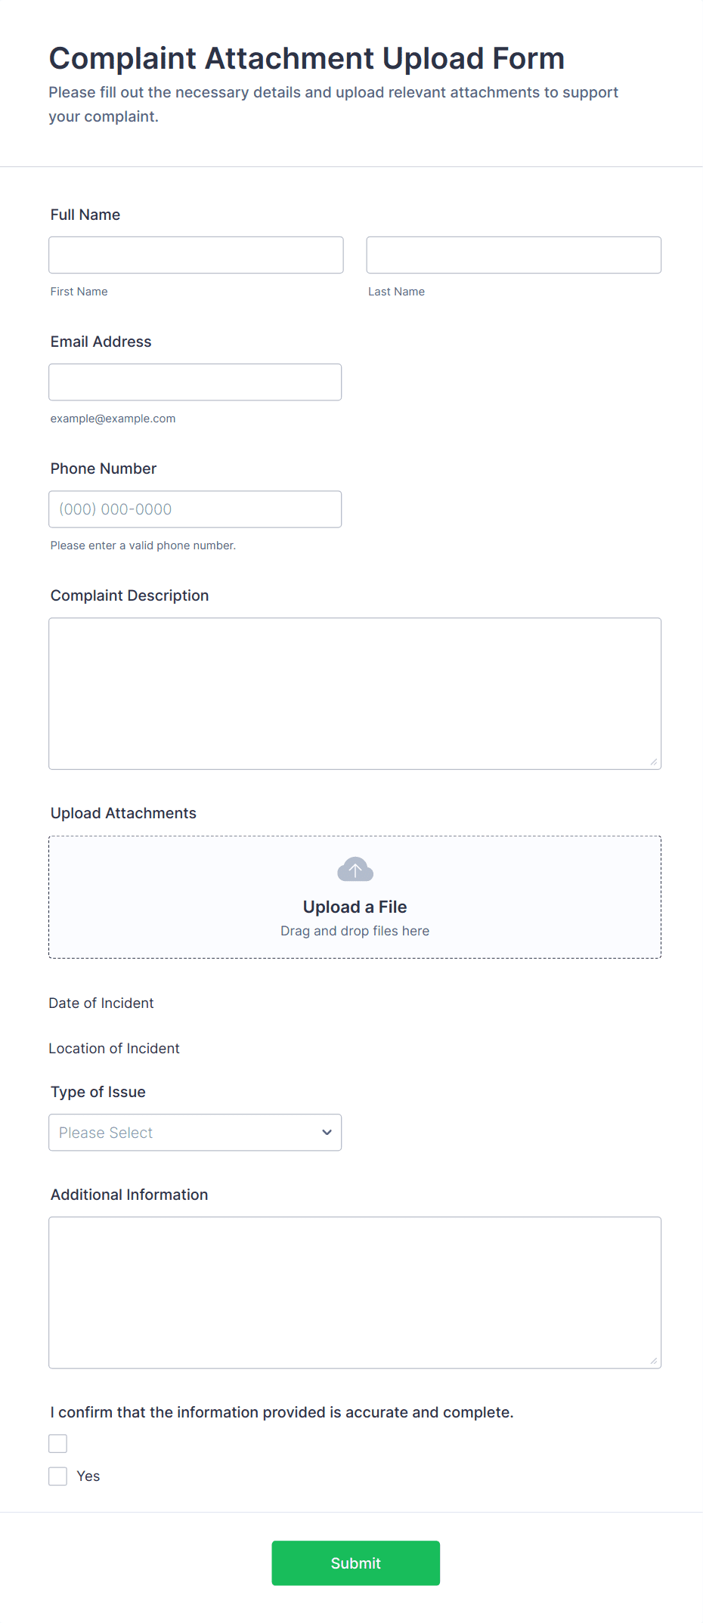
Task: Click inside Additional Information text area
Action: (355, 1292)
